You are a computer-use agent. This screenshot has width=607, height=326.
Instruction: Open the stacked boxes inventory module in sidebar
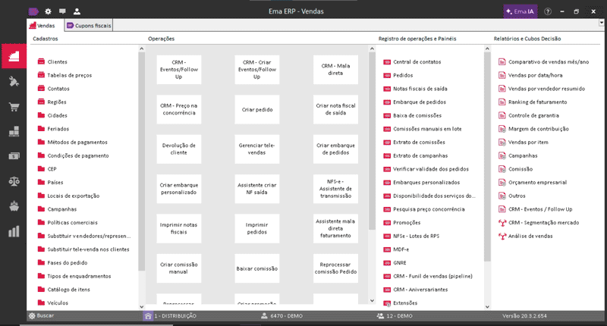(x=14, y=131)
